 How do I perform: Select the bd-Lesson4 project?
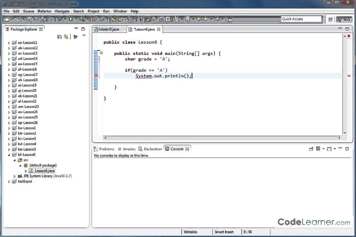coord(27,144)
